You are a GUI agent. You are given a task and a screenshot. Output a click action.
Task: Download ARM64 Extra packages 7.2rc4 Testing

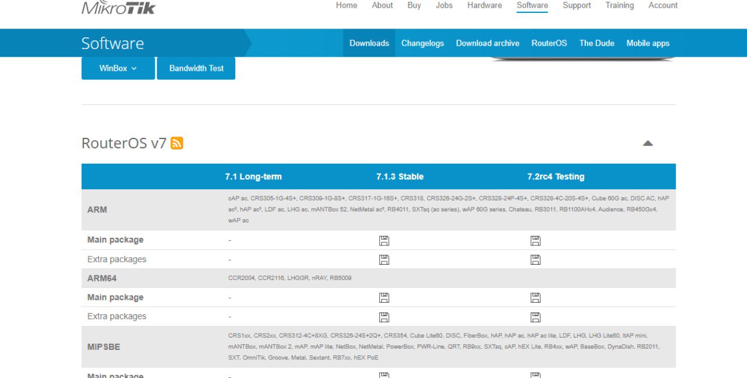tap(535, 317)
